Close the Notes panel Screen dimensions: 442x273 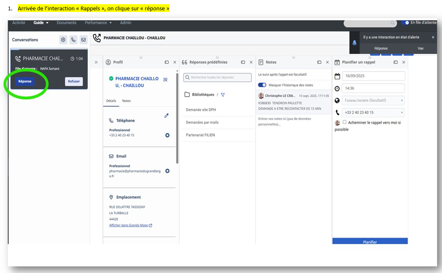click(327, 62)
